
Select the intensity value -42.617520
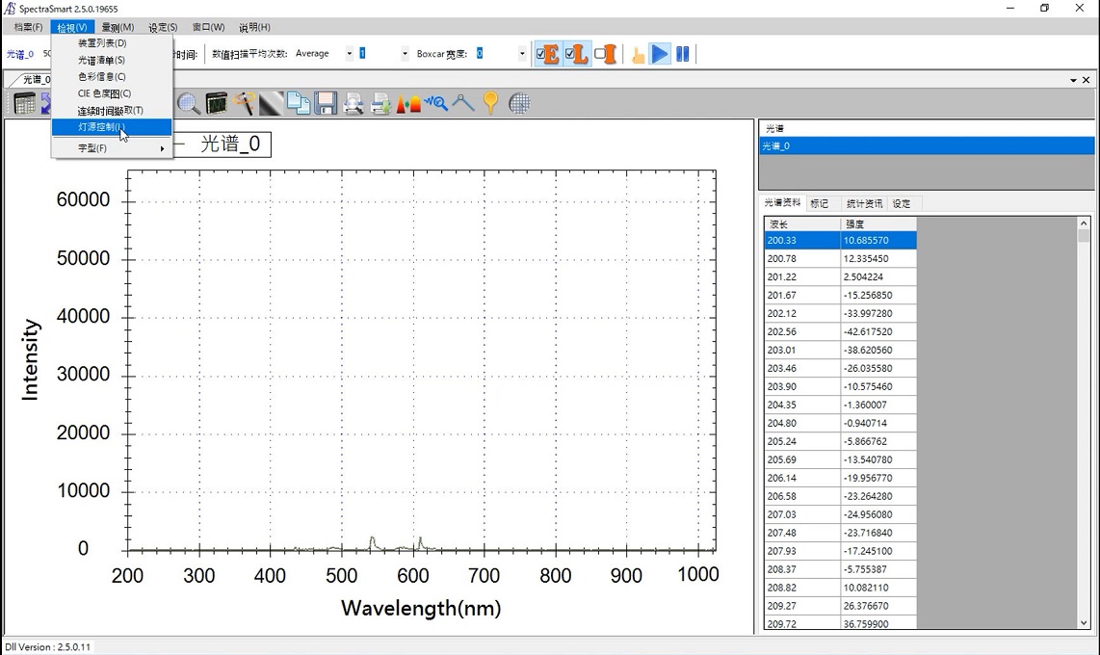pyautogui.click(x=878, y=331)
